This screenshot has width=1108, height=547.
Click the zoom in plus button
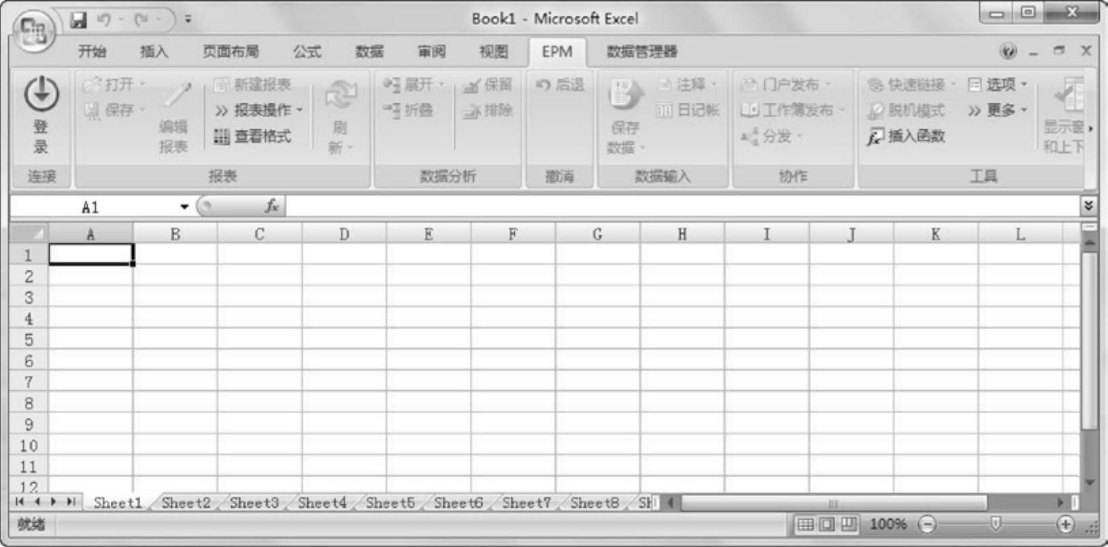click(1066, 524)
